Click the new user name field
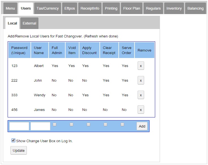 click(40, 126)
